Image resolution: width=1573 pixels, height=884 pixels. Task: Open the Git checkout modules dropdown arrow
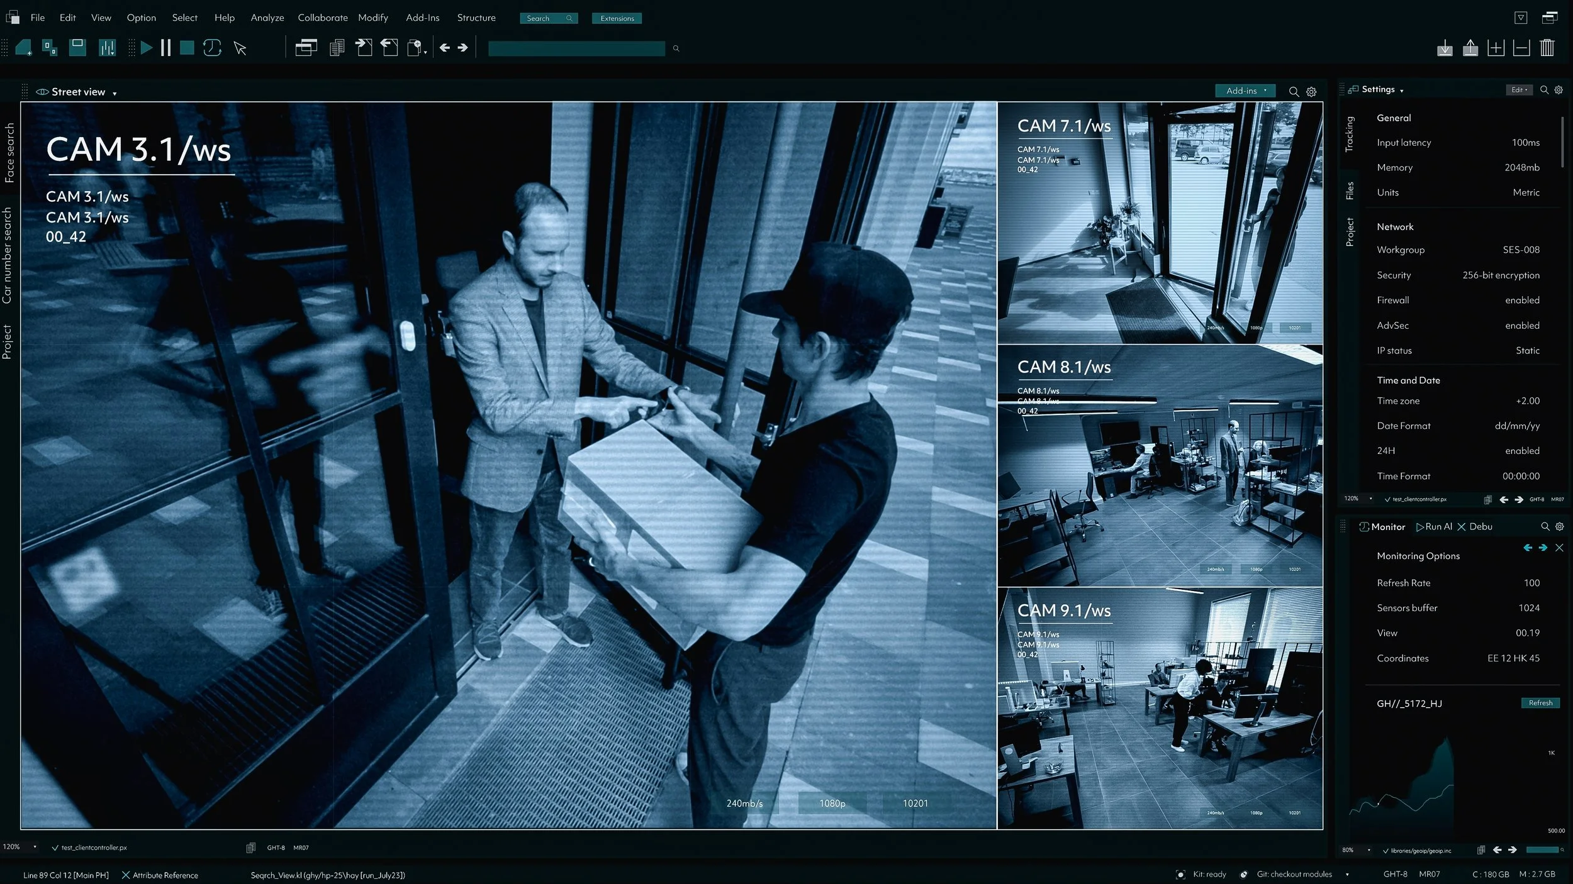[1347, 875]
